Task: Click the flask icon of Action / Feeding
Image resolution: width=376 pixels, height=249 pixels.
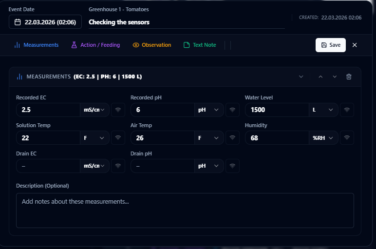Action: coord(74,45)
